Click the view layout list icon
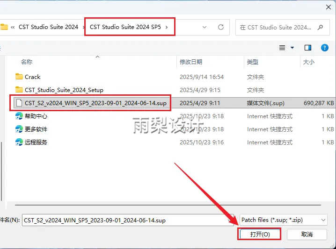 [282, 48]
